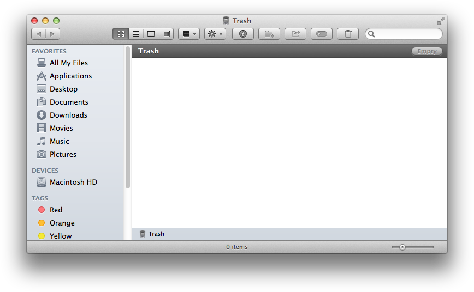Open Applications in the sidebar

pyautogui.click(x=70, y=76)
